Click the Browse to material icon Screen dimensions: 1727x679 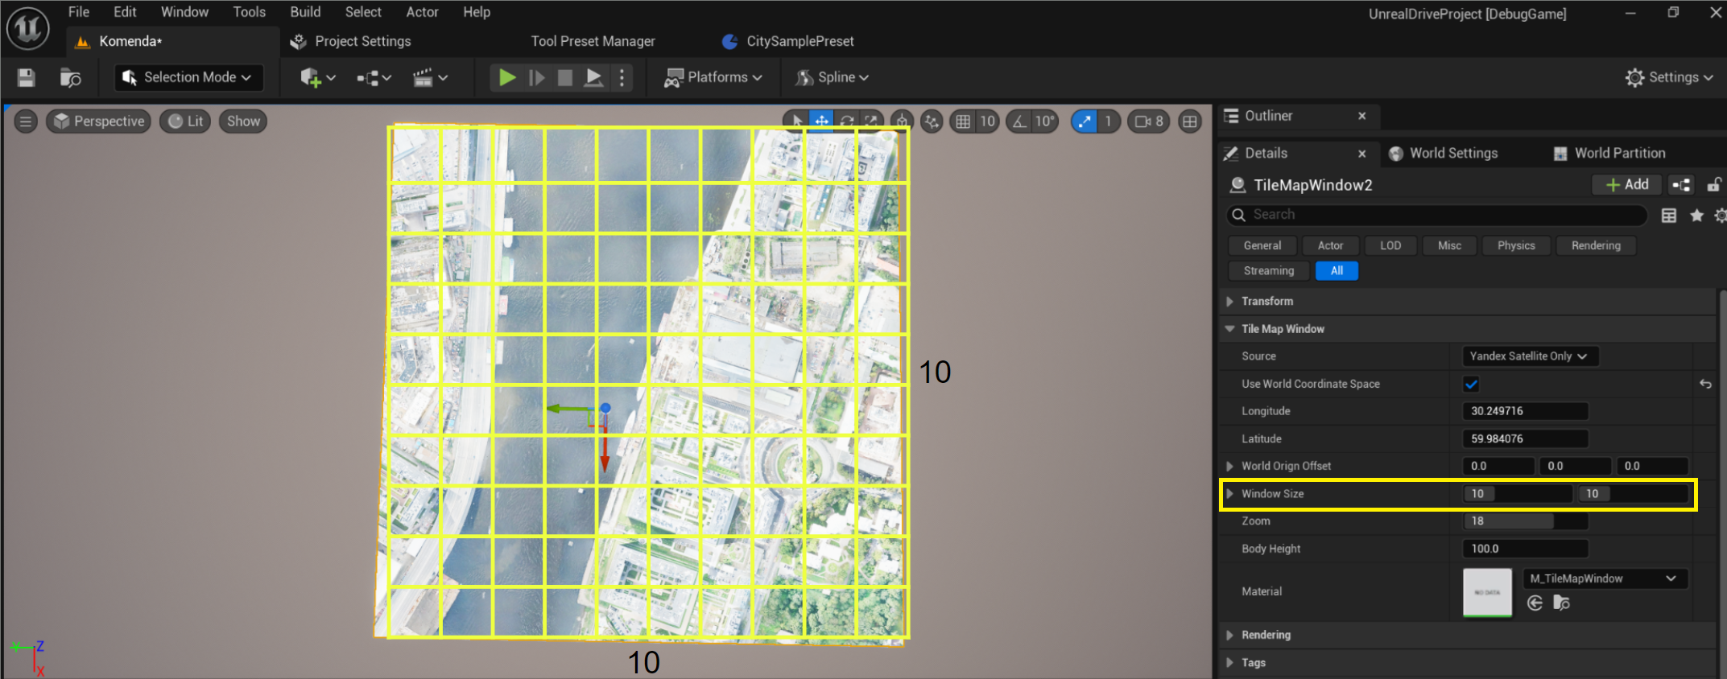coord(1561,603)
